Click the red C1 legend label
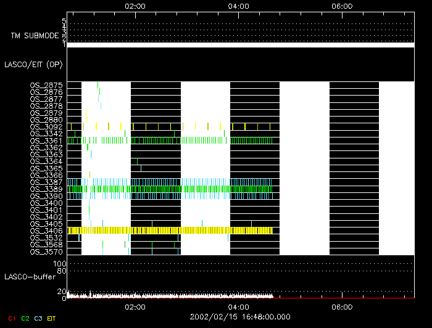Image resolution: width=432 pixels, height=328 pixels. tap(10, 318)
